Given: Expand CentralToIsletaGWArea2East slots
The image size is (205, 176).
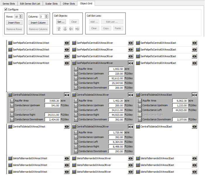Looking at the screenshot, I should click(194, 127).
